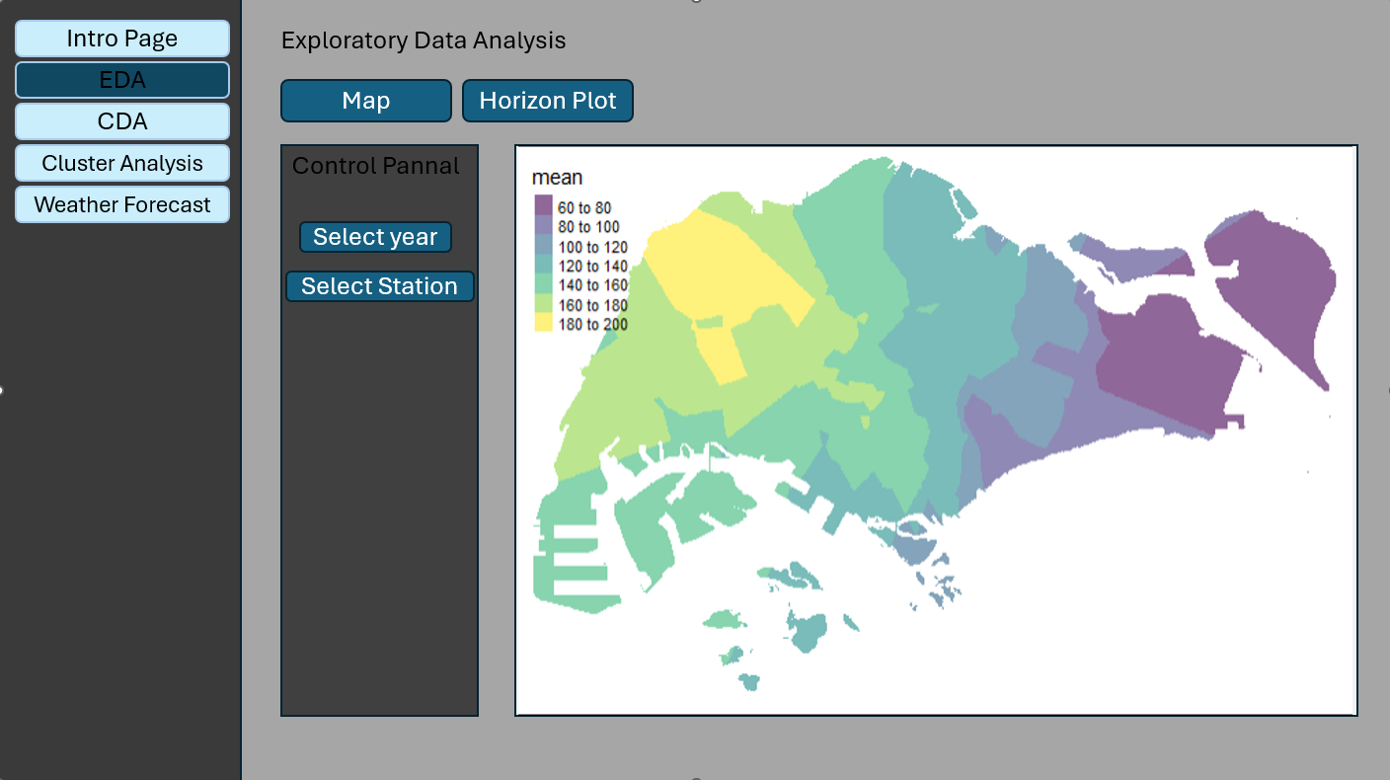Switch to the Map tab
The height and width of the screenshot is (780, 1390).
366,101
